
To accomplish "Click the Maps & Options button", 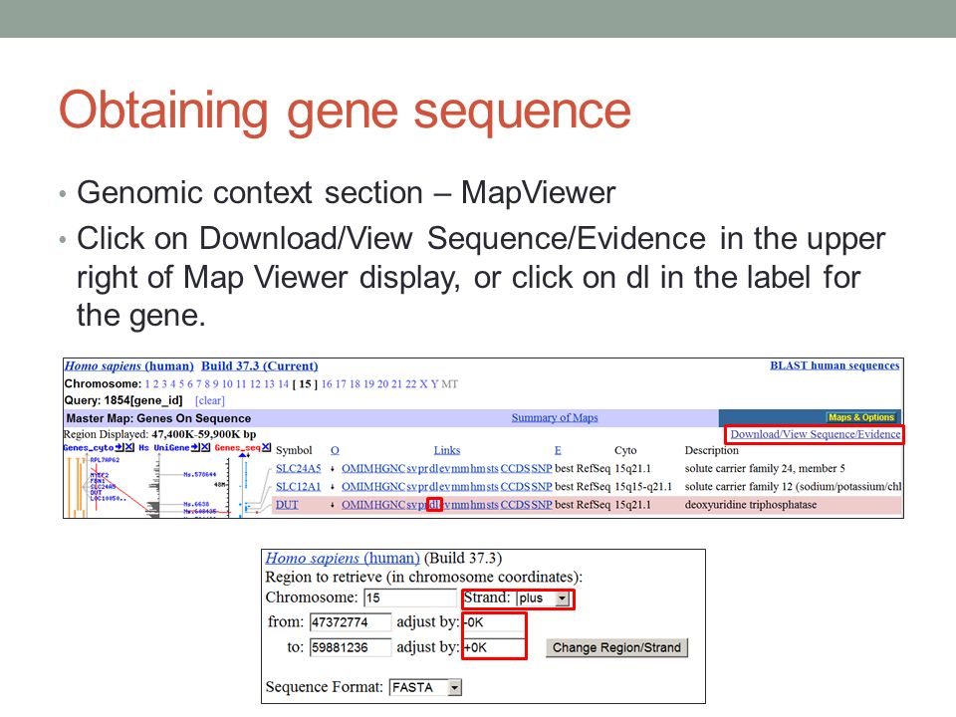I will (x=860, y=417).
